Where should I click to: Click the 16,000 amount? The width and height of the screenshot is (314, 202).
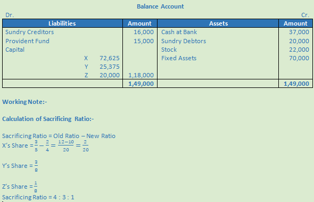click(x=144, y=32)
